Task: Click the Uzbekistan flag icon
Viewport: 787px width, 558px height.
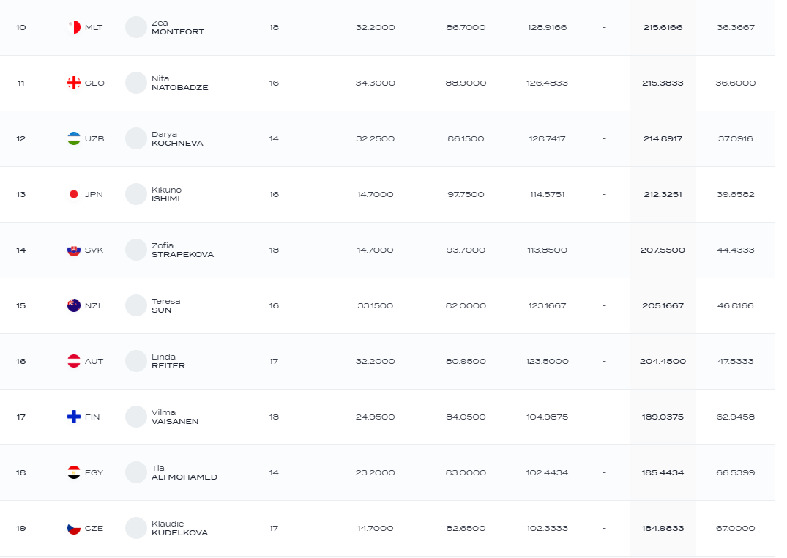Action: click(74, 138)
